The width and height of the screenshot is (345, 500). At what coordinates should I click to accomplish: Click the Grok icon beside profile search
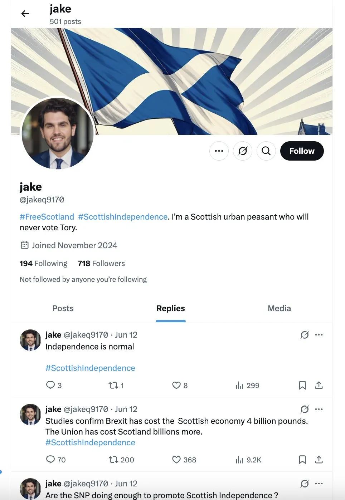coord(243,151)
